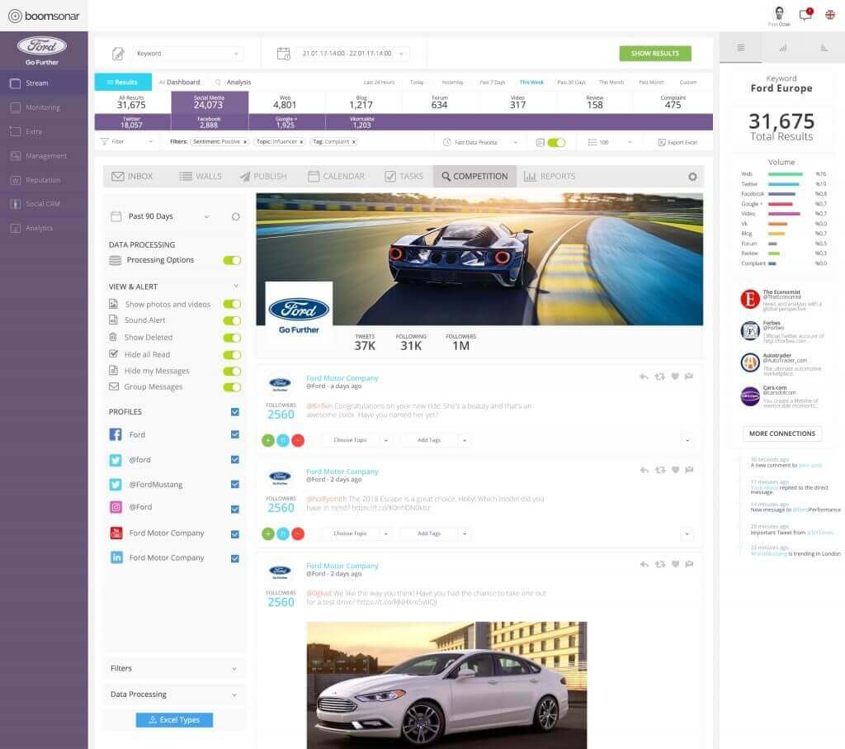Click the calendar date icon
Screen dimensions: 845x749
284,54
